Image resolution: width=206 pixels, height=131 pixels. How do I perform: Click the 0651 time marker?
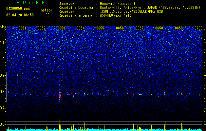[22, 28]
